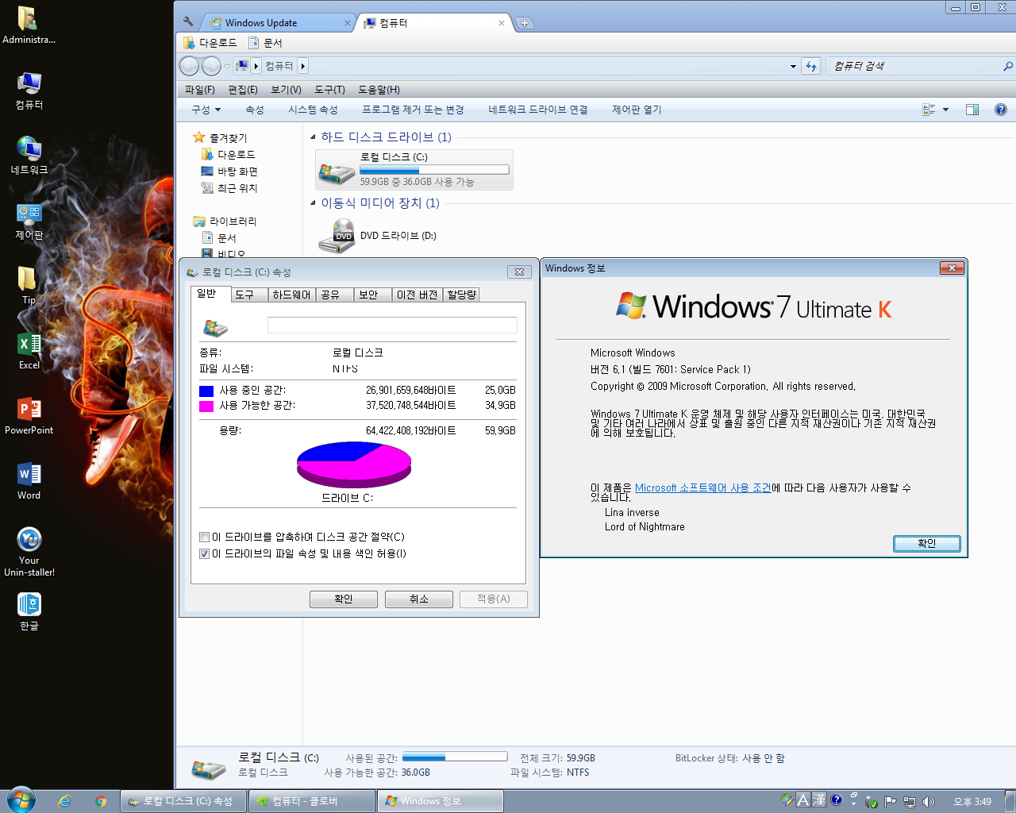The width and height of the screenshot is (1016, 813).
Task: Click the drive label text field
Action: click(x=392, y=325)
